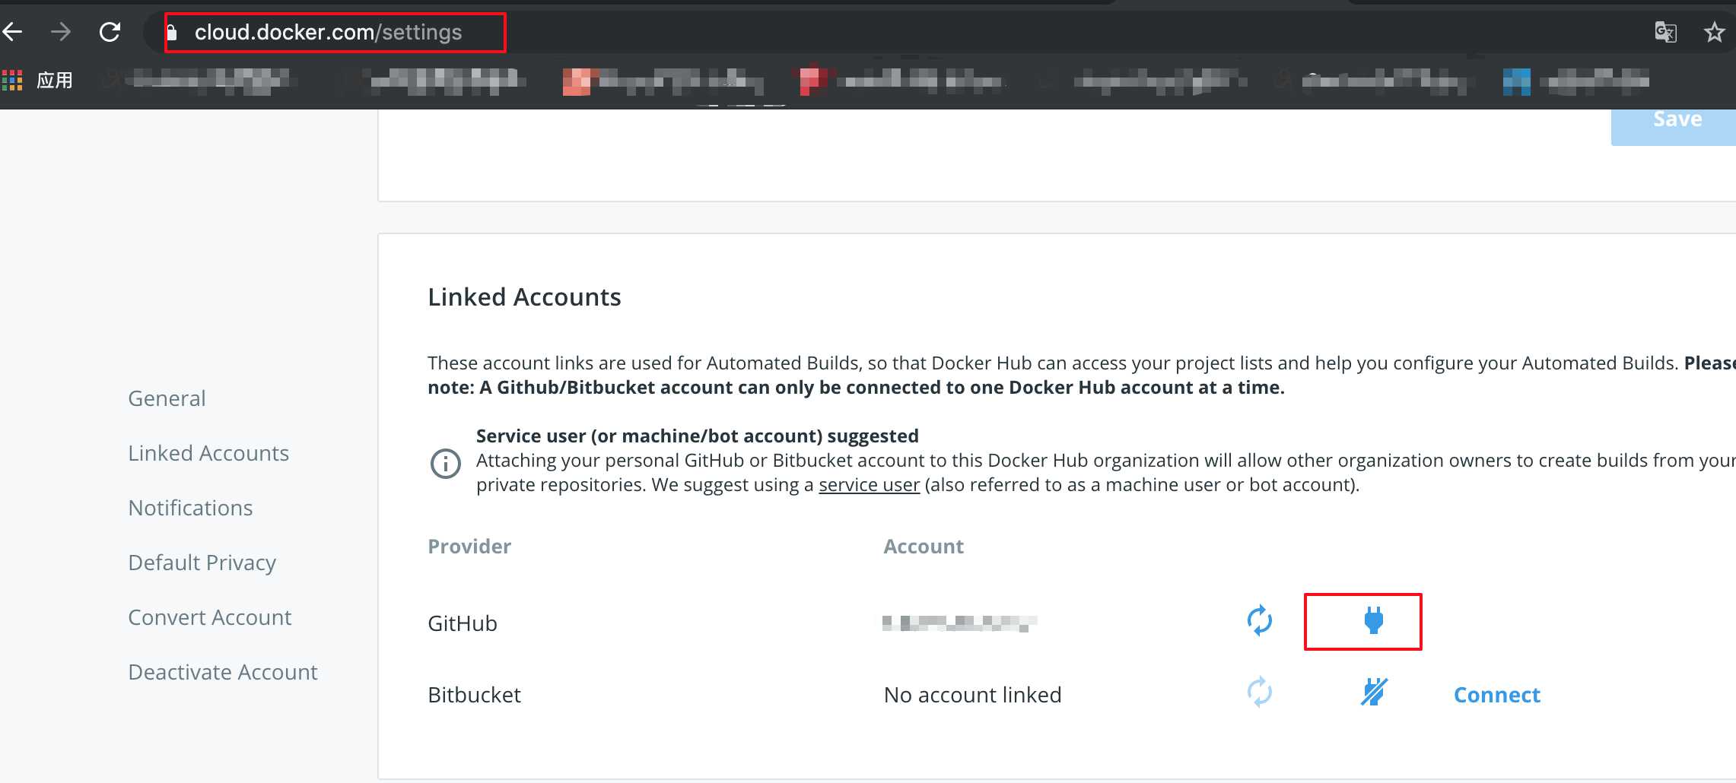Click the GitHub refresh sync icon
Image resolution: width=1736 pixels, height=783 pixels.
(x=1260, y=620)
